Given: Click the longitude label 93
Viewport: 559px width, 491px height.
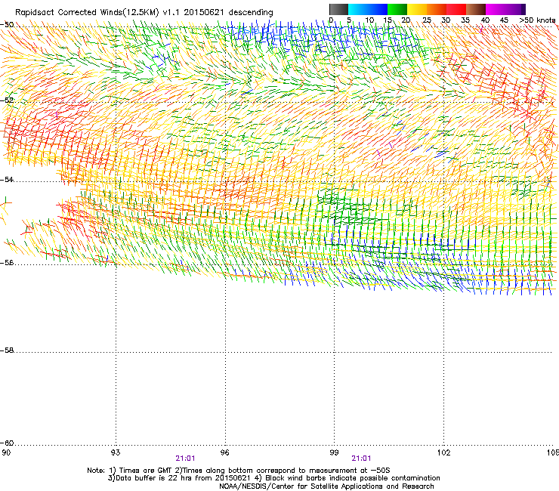Looking at the screenshot, I should click(x=116, y=452).
